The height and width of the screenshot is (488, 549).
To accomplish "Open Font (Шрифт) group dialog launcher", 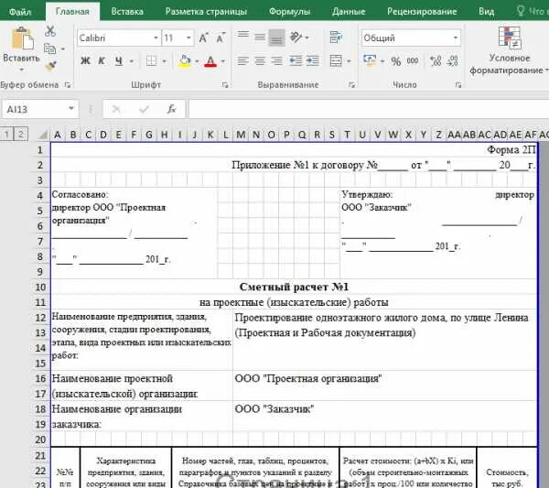I will pyautogui.click(x=225, y=85).
